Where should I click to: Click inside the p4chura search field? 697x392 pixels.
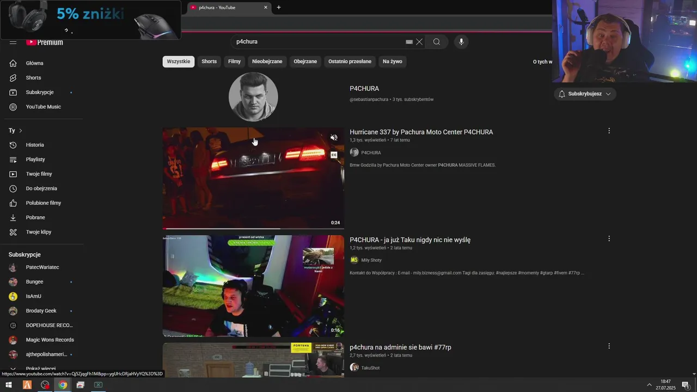pos(319,42)
